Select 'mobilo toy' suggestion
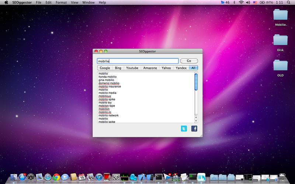Screen dimensions: 295x184 click(x=105, y=103)
